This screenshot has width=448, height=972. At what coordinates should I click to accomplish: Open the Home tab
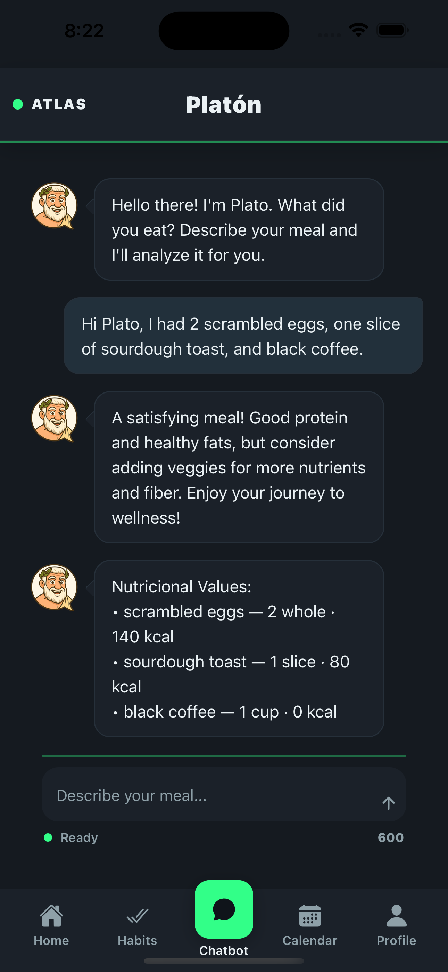(51, 925)
